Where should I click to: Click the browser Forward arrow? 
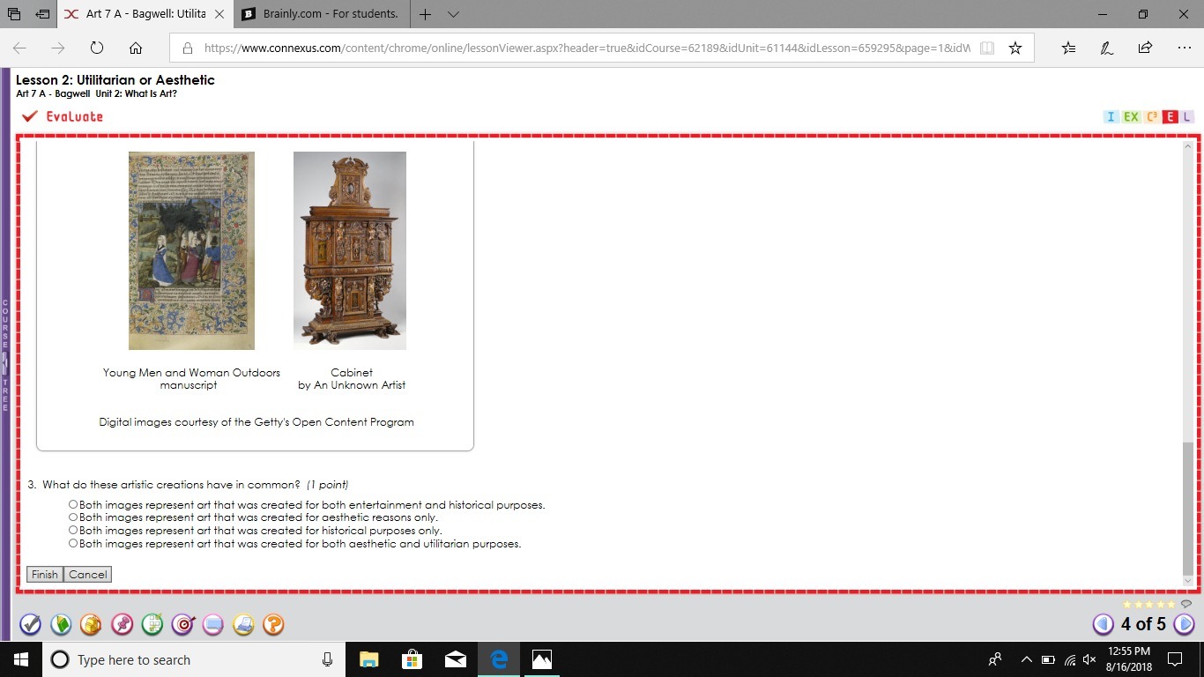pos(58,48)
